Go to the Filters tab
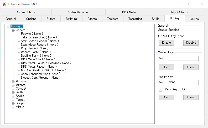 coord(51,19)
